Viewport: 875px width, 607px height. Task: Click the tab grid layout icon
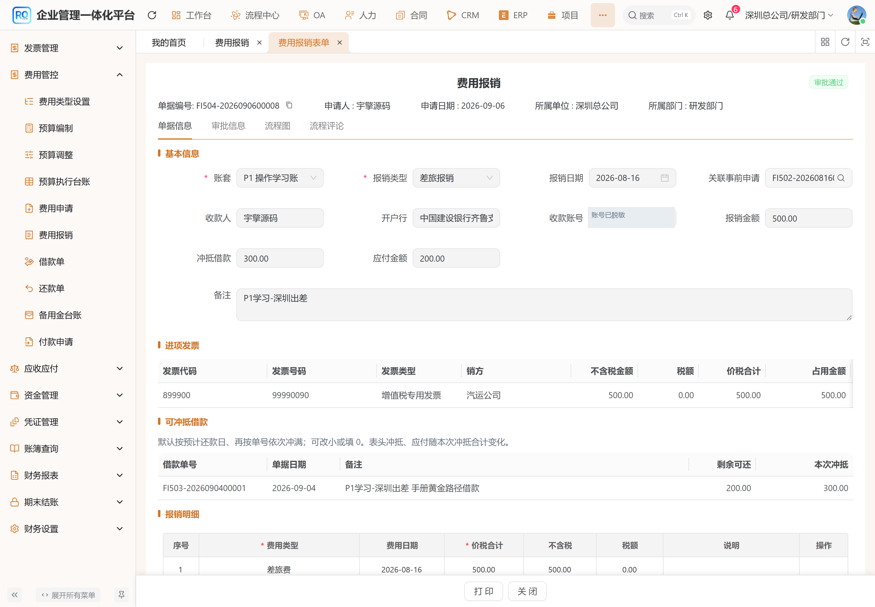point(825,42)
